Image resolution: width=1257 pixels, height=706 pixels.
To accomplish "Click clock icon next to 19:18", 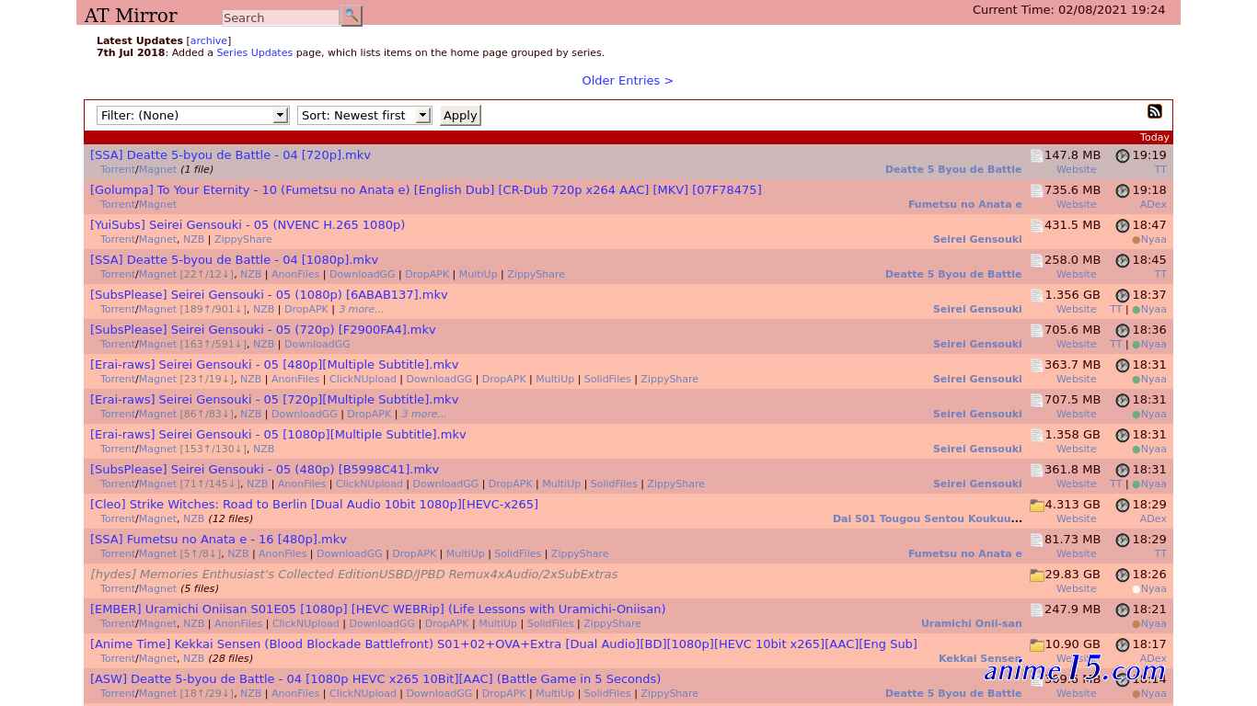I will [x=1123, y=191].
